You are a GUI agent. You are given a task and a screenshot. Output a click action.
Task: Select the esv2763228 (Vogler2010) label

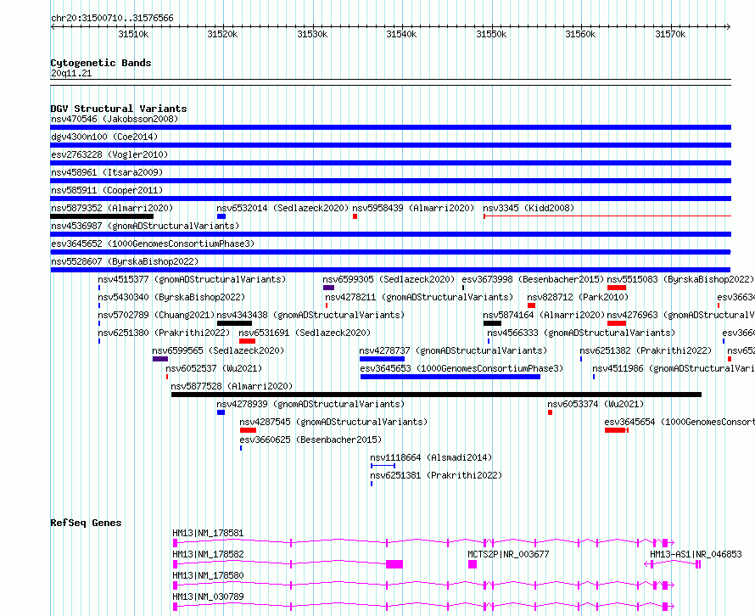pos(109,154)
